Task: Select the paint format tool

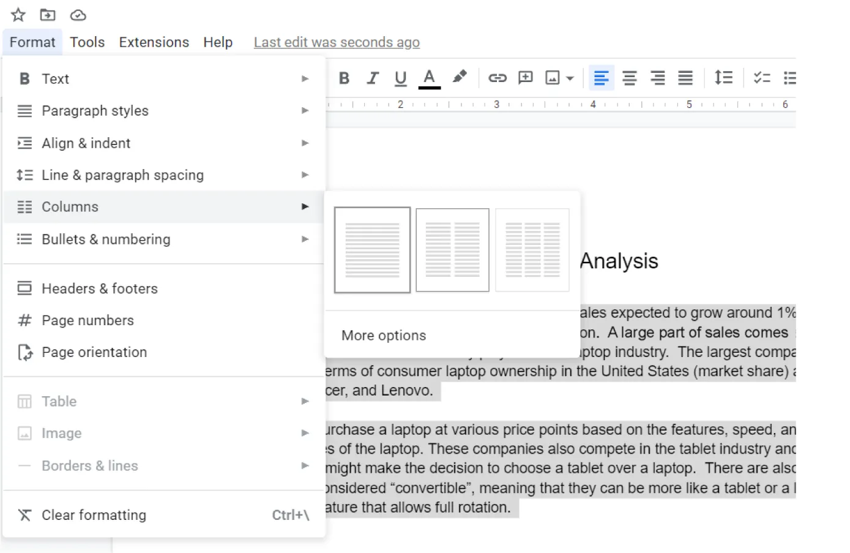Action: coord(460,78)
